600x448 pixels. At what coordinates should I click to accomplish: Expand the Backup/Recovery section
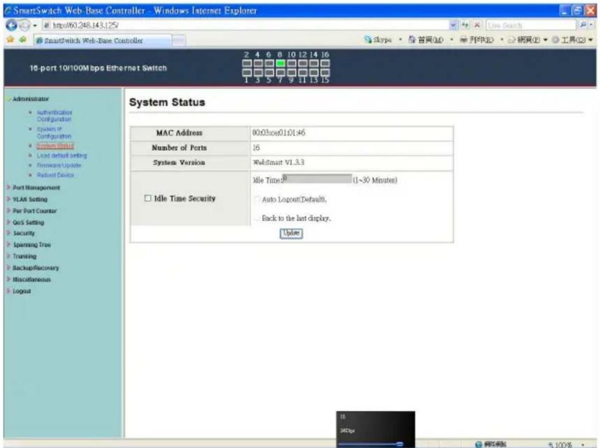coord(36,268)
